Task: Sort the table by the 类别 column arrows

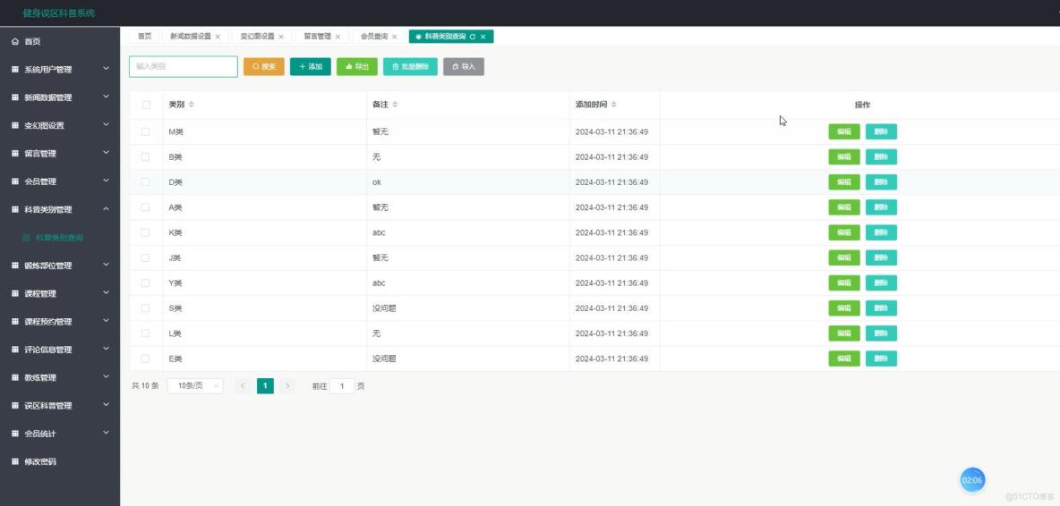Action: point(192,105)
